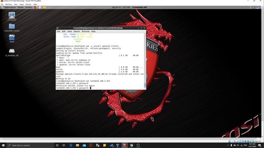The height and width of the screenshot is (148, 264).
Task: Switch to the running VM taskbar icon
Action: (x=125, y=145)
